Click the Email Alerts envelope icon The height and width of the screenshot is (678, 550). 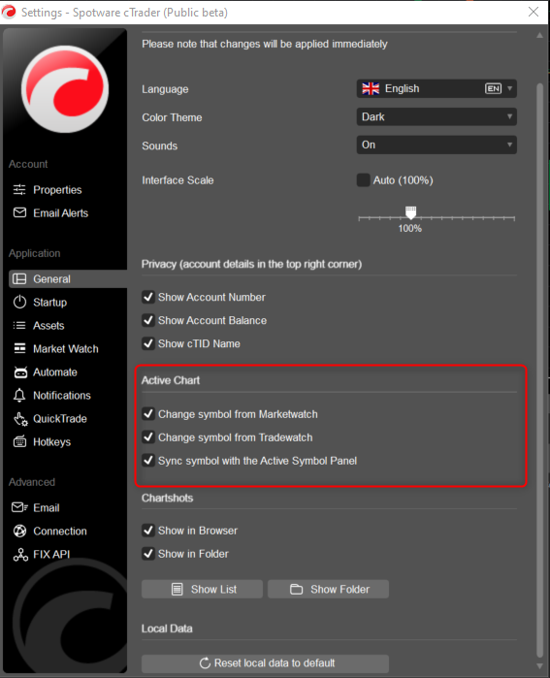tap(19, 212)
